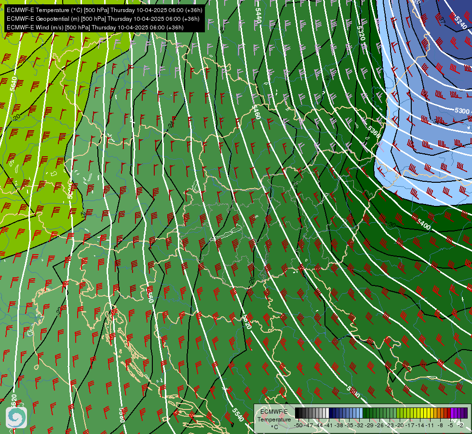Click the 5400 geopotential contour label

(x=424, y=224)
